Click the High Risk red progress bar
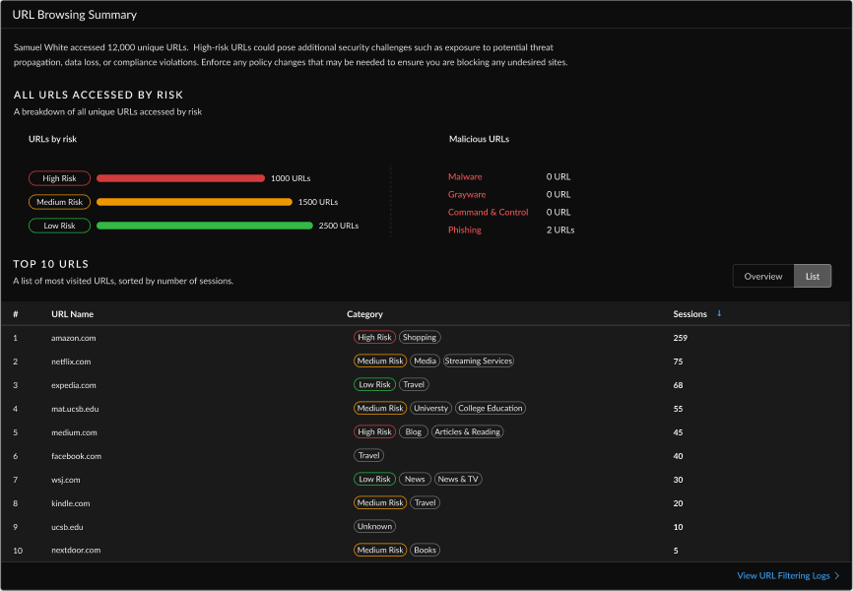 coord(180,178)
